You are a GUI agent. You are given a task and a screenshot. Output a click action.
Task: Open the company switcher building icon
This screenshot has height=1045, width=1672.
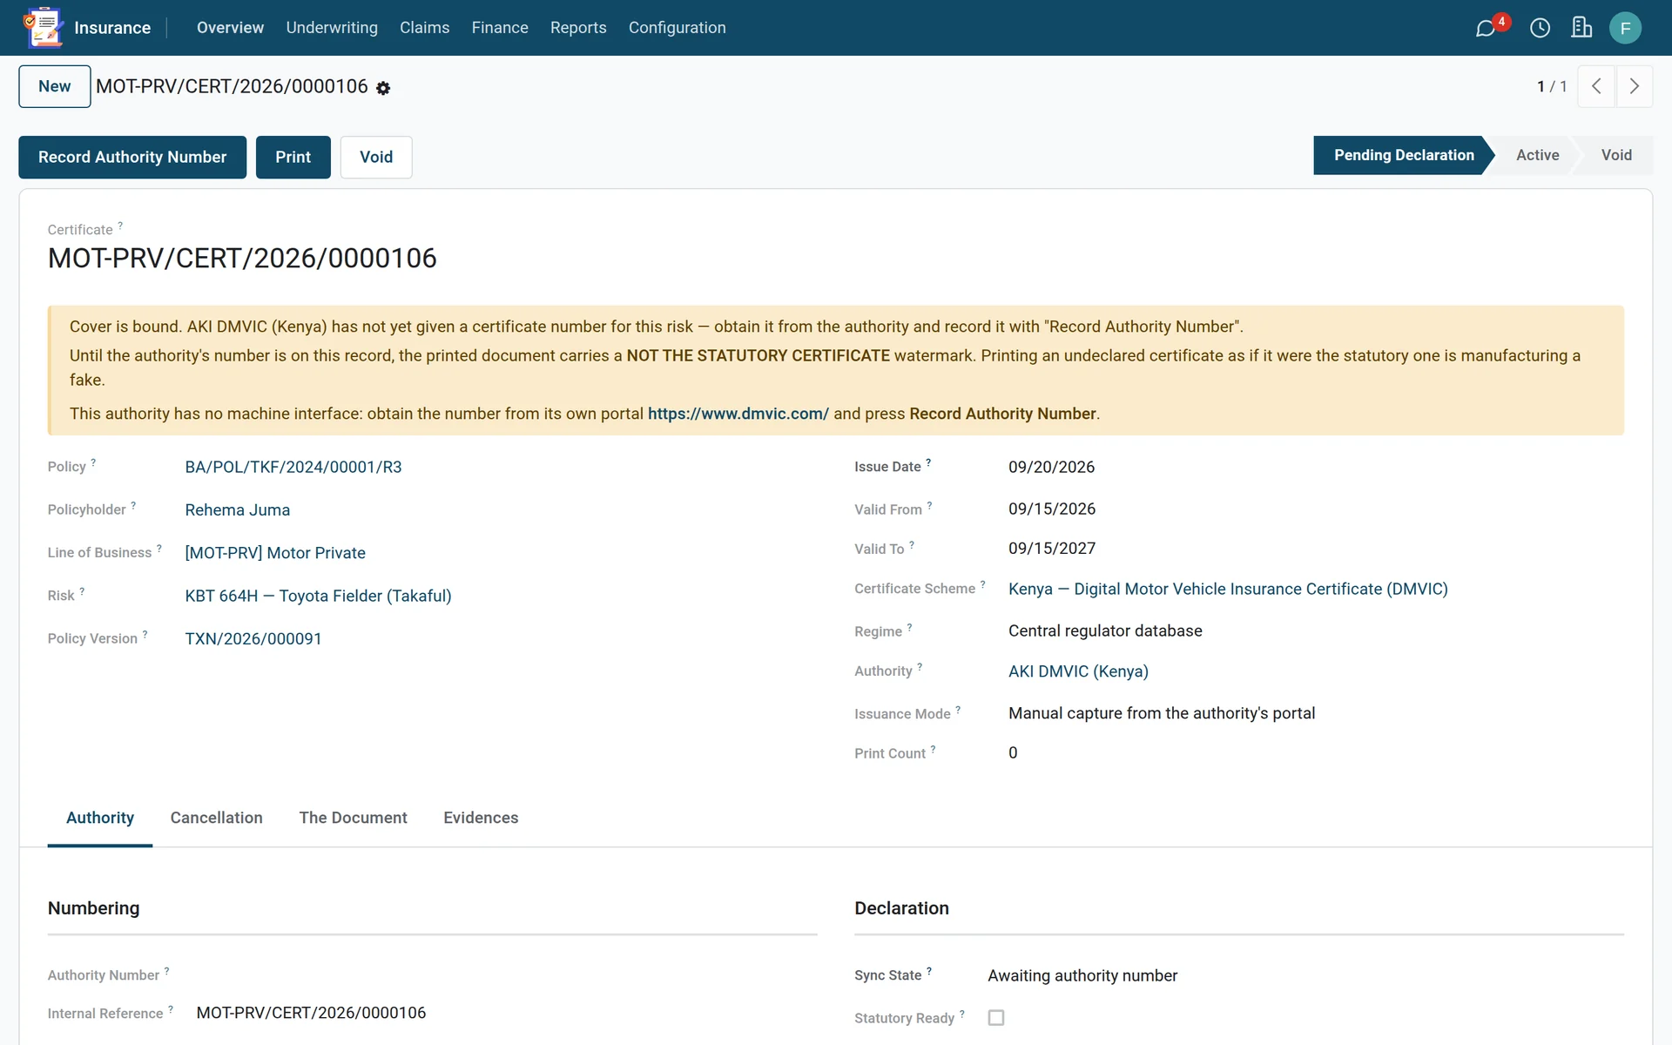tap(1581, 28)
